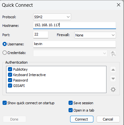Image resolution: width=124 pixels, height=125 pixels.
Task: Toggle the Save session checkbox
Action: point(70,103)
